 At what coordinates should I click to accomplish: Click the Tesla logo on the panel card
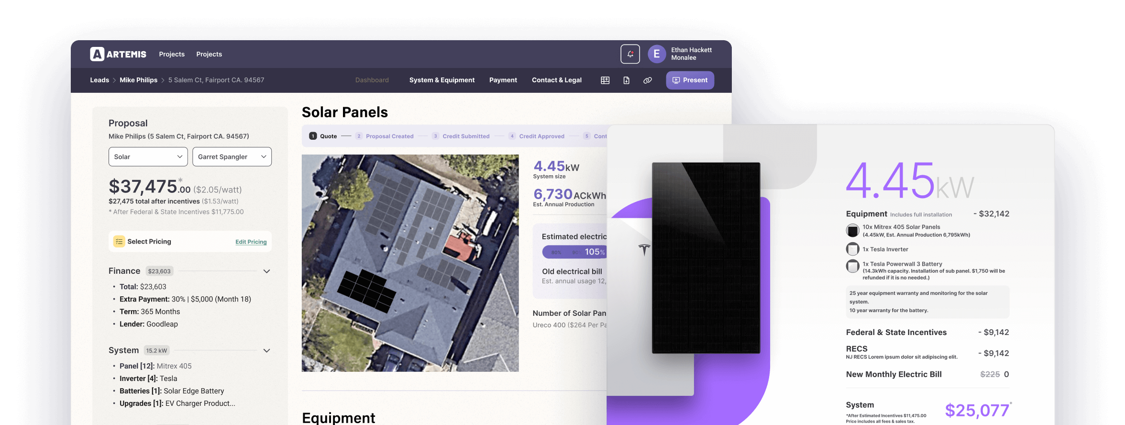tap(644, 249)
